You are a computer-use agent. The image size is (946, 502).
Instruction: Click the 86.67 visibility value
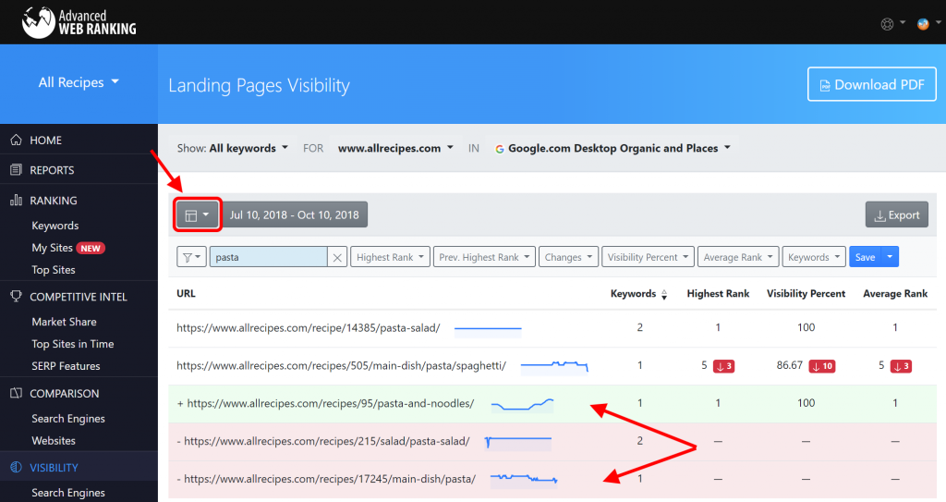click(789, 365)
